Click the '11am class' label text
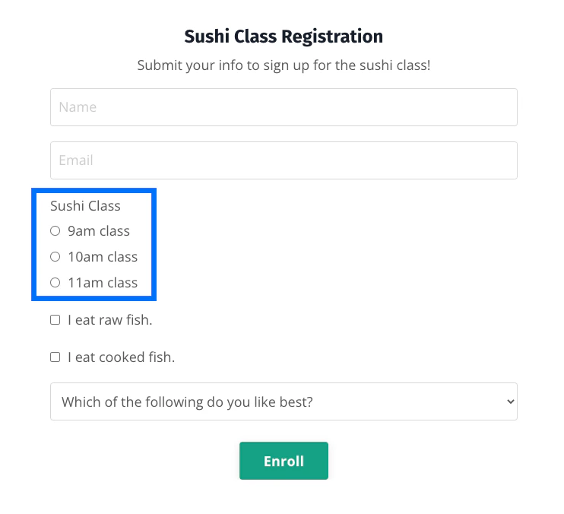 103,283
